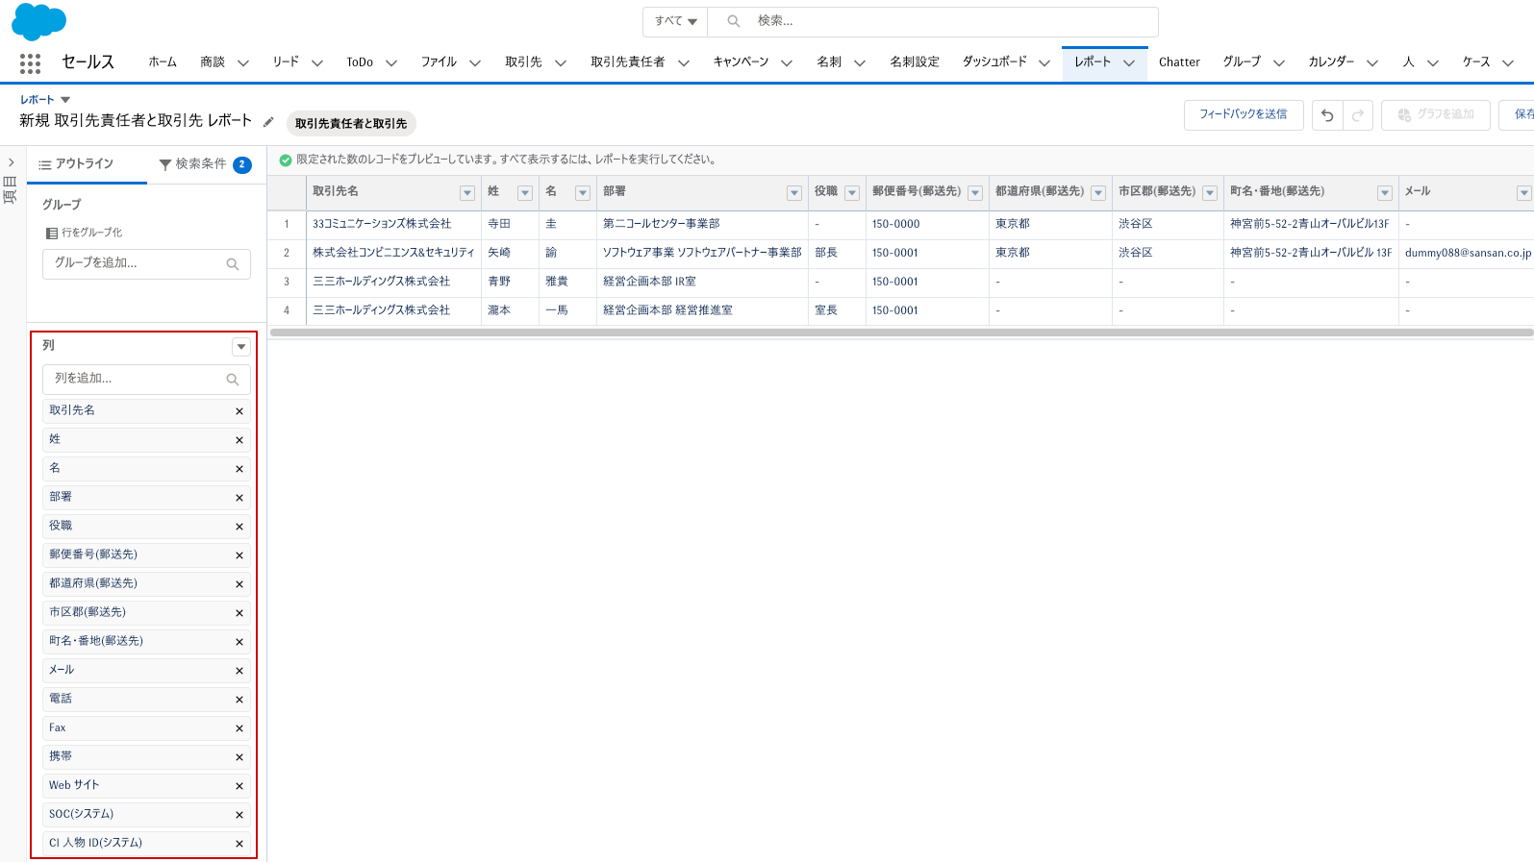Screen dimensions: 1534x862
Task: Click the フィードバックを送信 button
Action: pos(1243,114)
